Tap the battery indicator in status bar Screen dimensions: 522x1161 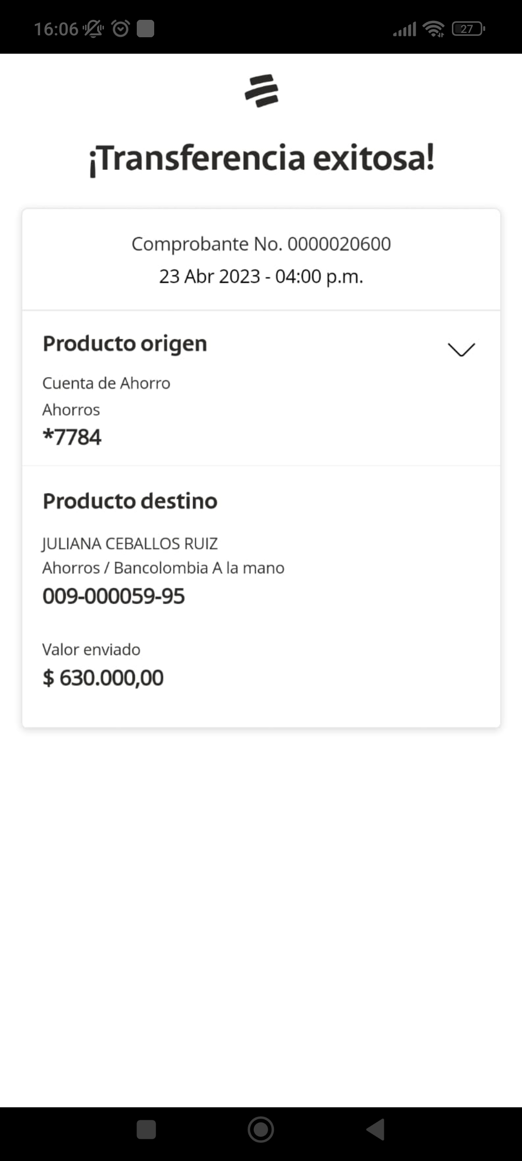tap(467, 29)
